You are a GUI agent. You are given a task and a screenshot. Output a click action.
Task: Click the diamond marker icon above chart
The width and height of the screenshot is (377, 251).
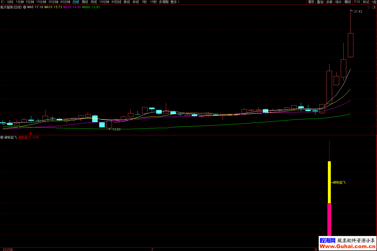click(369, 7)
